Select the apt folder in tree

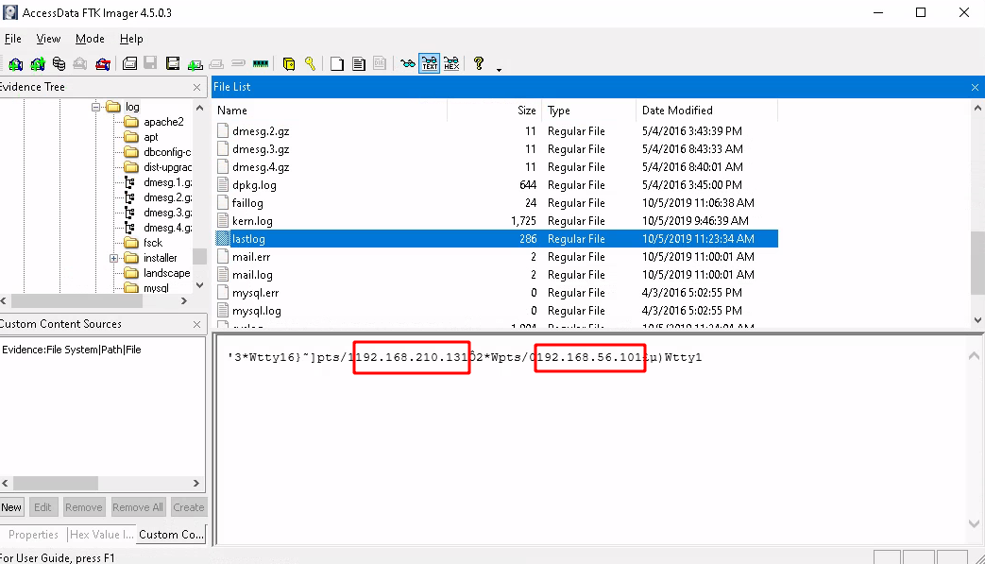click(x=151, y=137)
